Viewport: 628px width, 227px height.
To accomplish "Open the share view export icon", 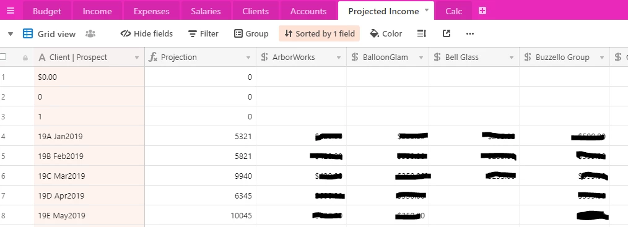I will pos(447,33).
